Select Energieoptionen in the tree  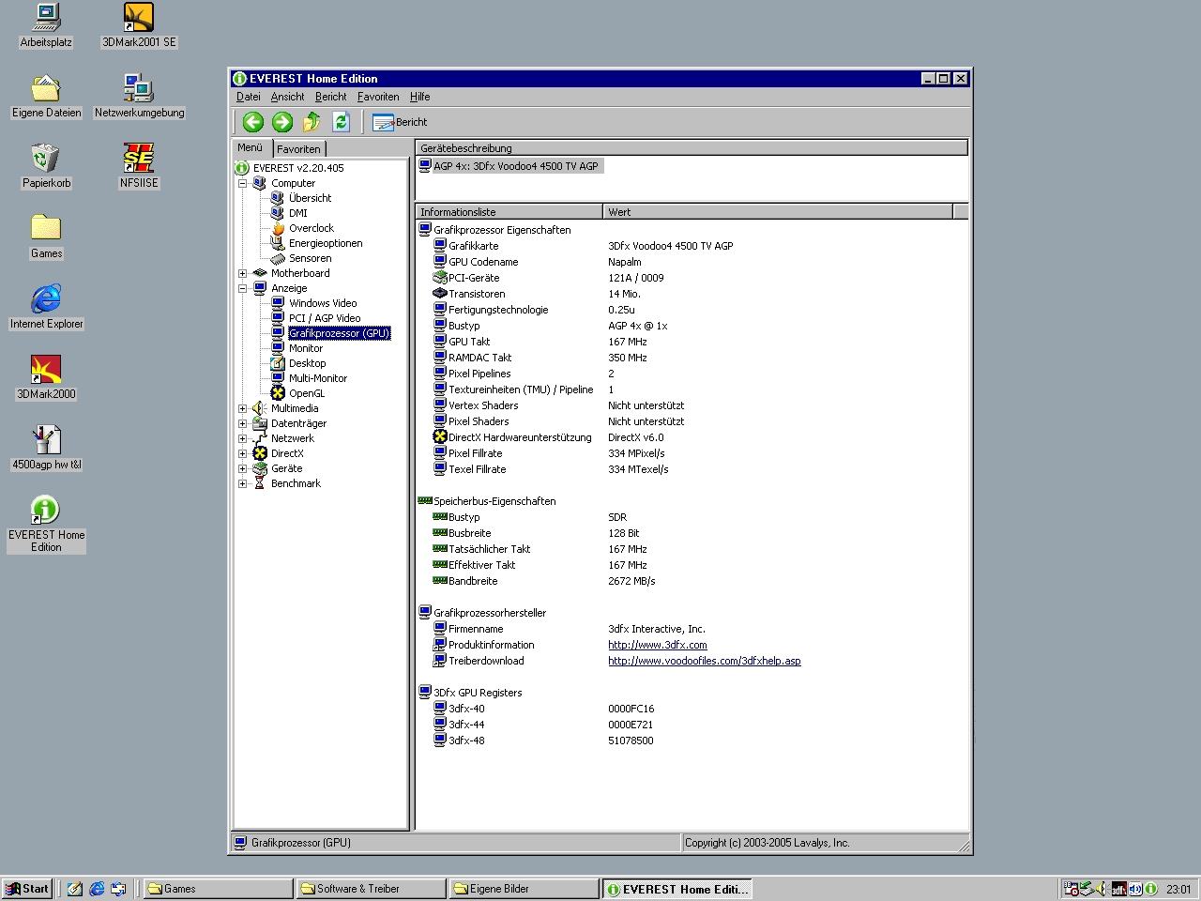325,243
